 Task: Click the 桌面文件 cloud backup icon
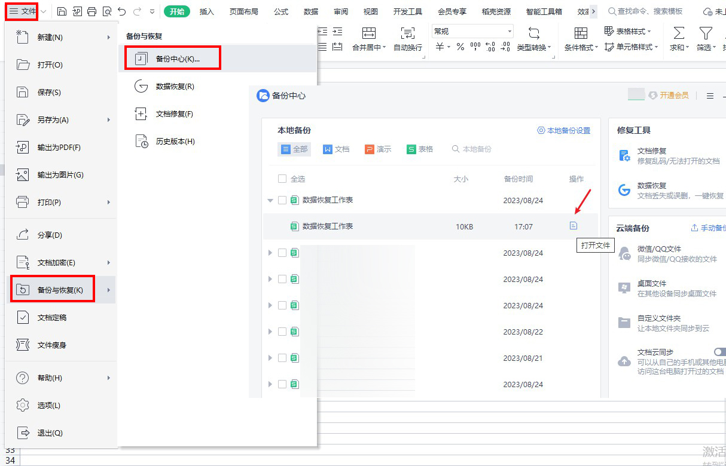pos(624,288)
